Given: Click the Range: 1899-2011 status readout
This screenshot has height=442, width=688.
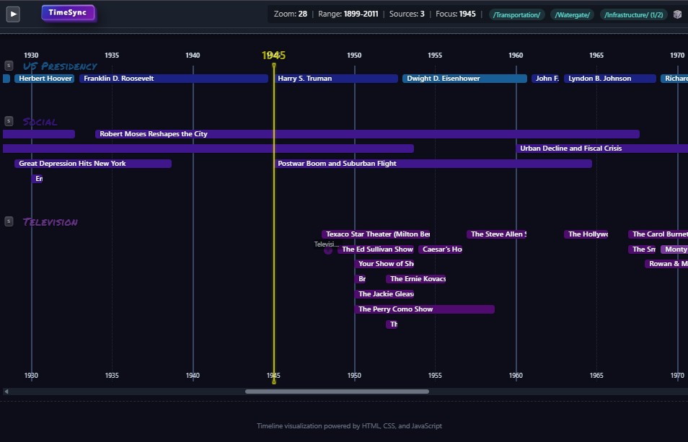Looking at the screenshot, I should (348, 14).
